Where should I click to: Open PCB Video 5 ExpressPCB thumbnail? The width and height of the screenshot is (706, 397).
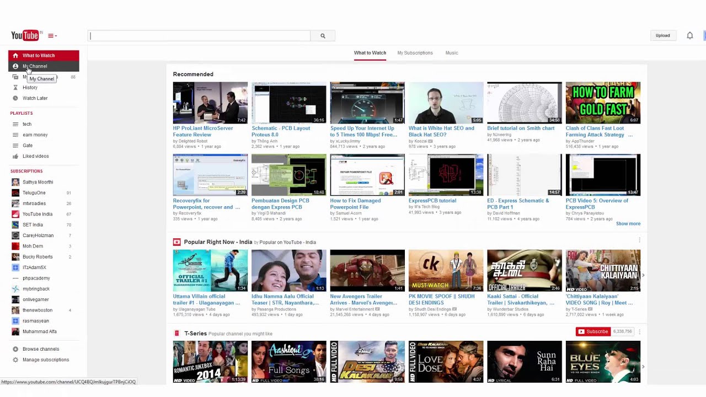603,175
